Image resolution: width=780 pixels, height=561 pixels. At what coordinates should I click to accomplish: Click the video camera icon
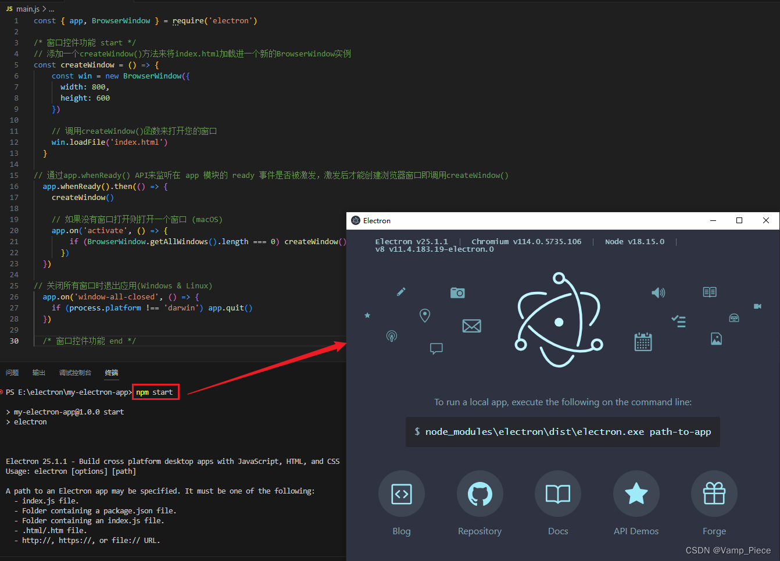757,306
